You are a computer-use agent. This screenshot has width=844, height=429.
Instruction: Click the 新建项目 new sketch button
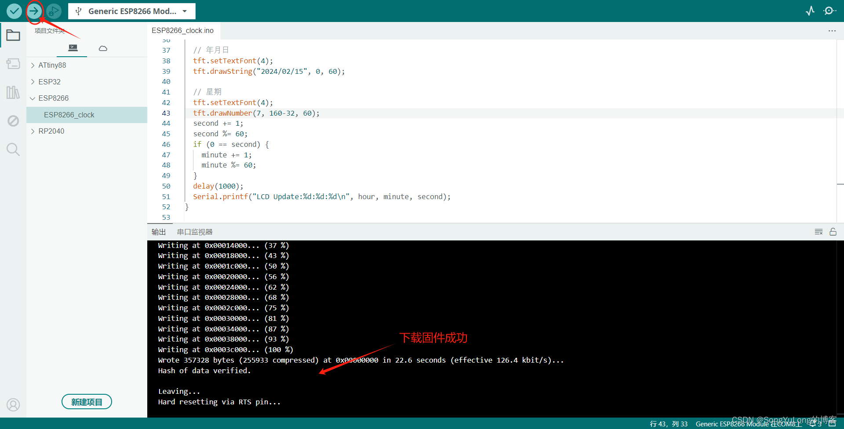pos(87,402)
